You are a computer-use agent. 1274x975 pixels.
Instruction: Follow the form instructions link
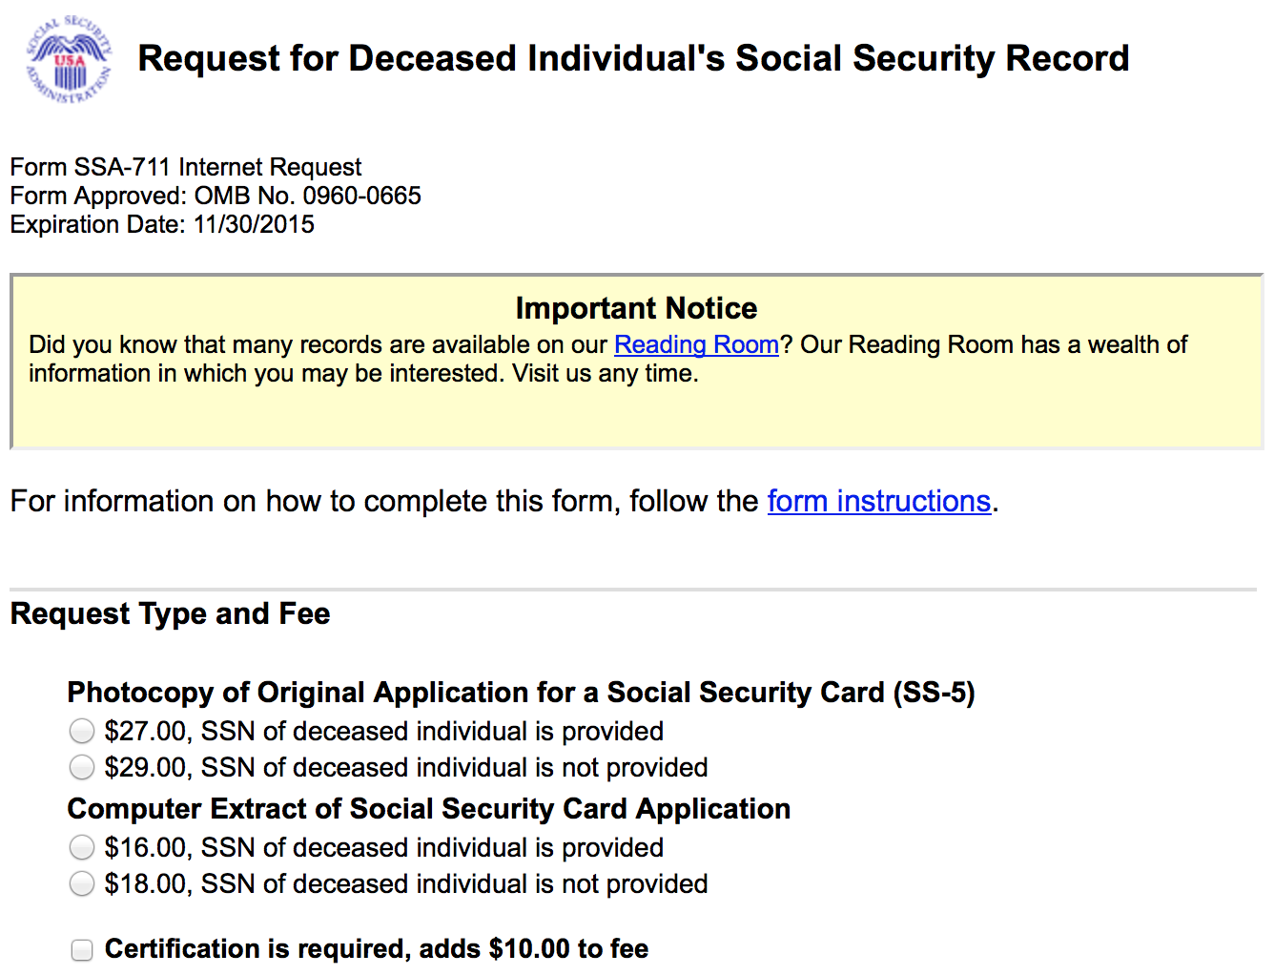(878, 501)
